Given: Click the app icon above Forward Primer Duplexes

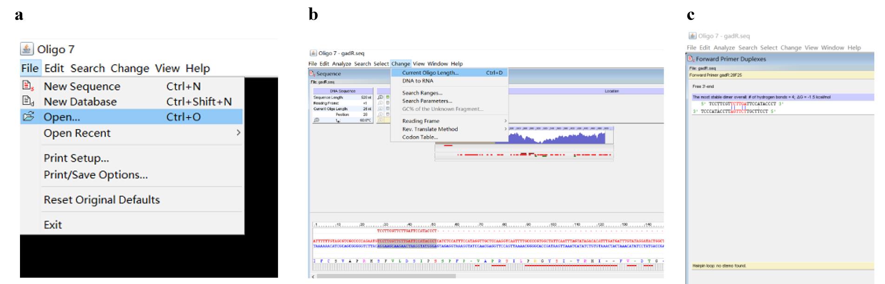Looking at the screenshot, I should pyautogui.click(x=693, y=36).
